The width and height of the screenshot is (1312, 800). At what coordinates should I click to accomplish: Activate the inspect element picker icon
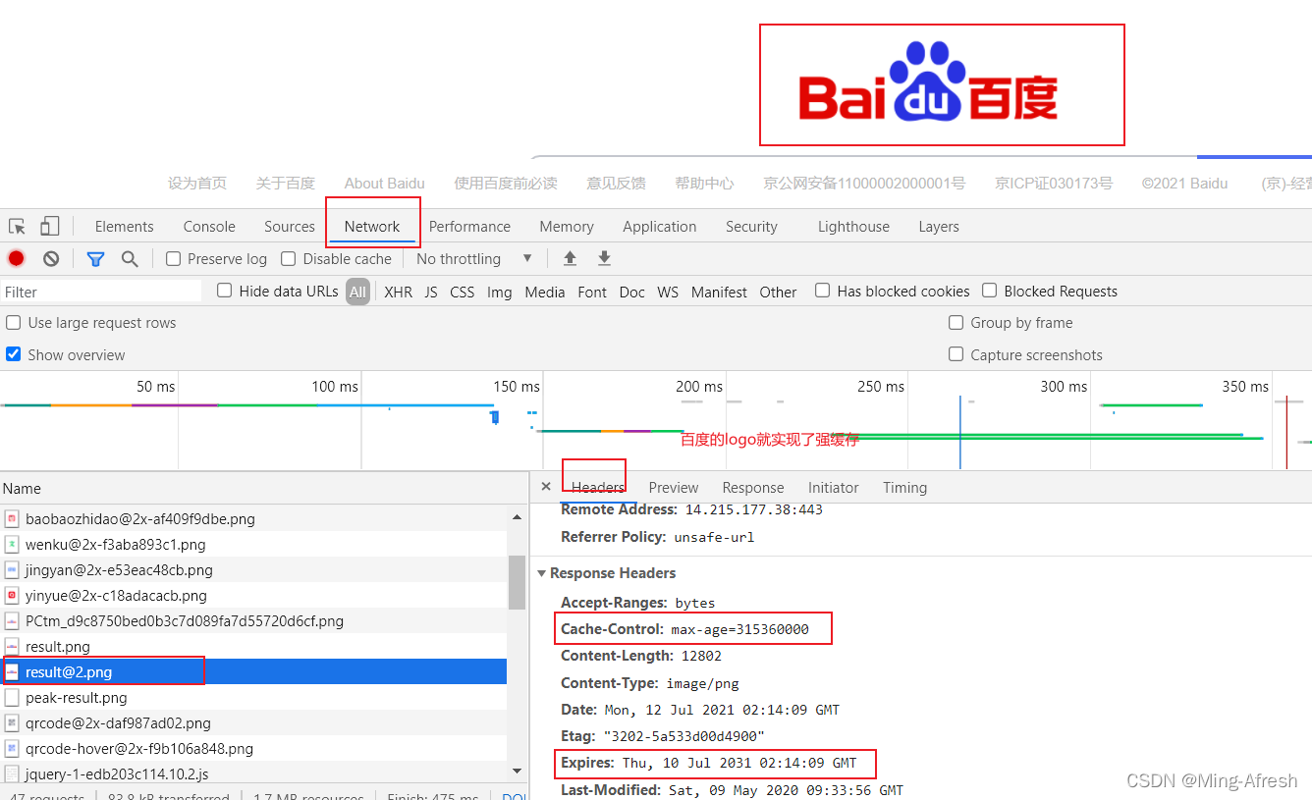(17, 227)
